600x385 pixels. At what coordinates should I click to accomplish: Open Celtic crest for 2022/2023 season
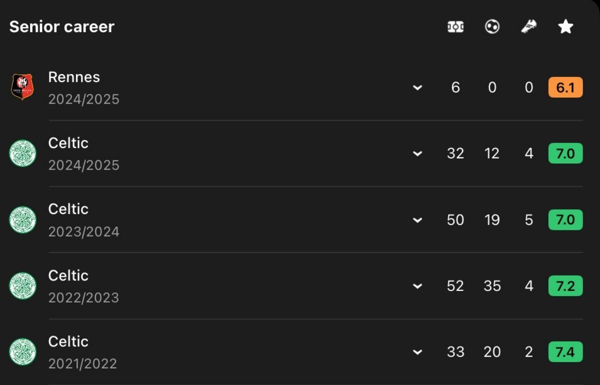tap(22, 285)
